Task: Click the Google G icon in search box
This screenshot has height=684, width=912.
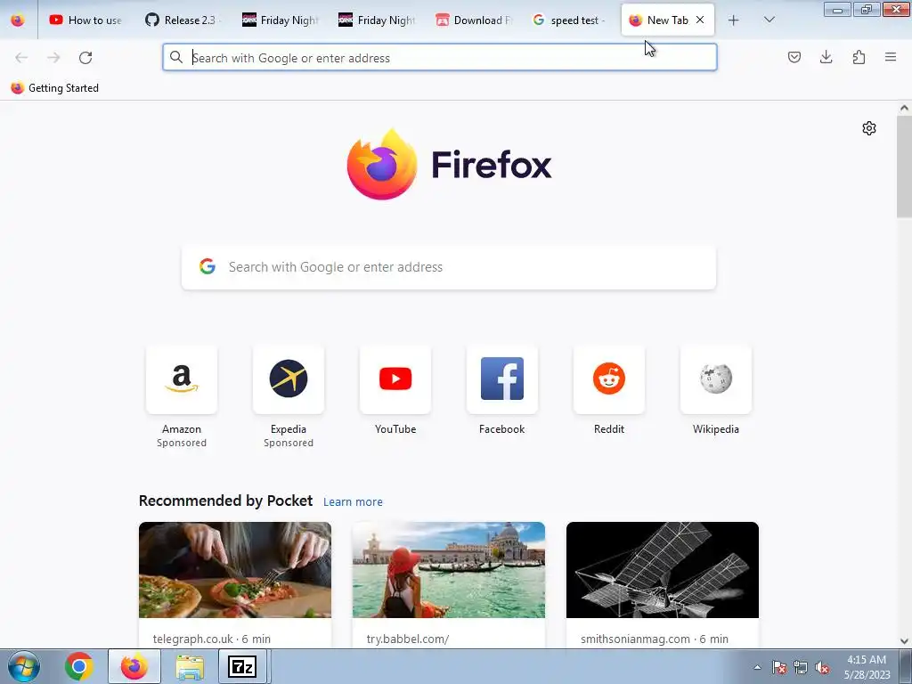Action: [x=208, y=267]
